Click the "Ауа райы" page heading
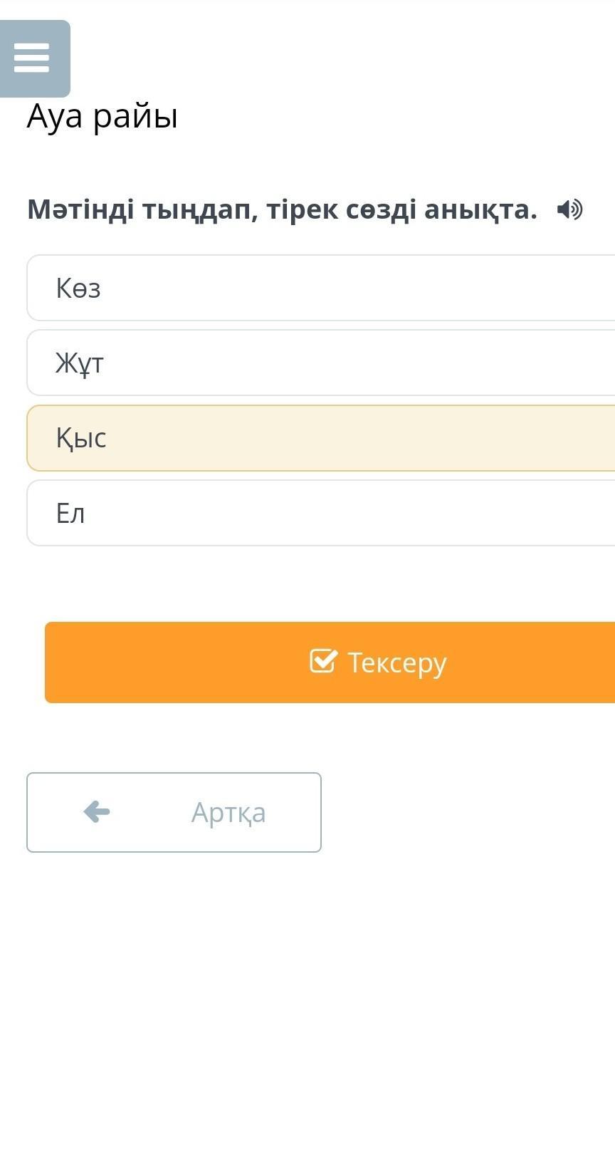 (102, 116)
